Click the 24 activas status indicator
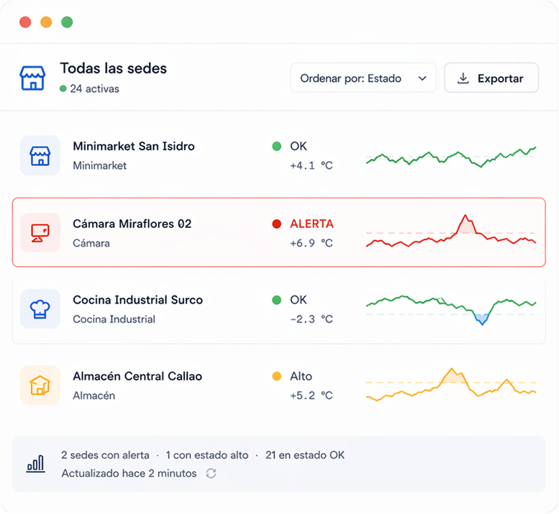 [x=90, y=89]
